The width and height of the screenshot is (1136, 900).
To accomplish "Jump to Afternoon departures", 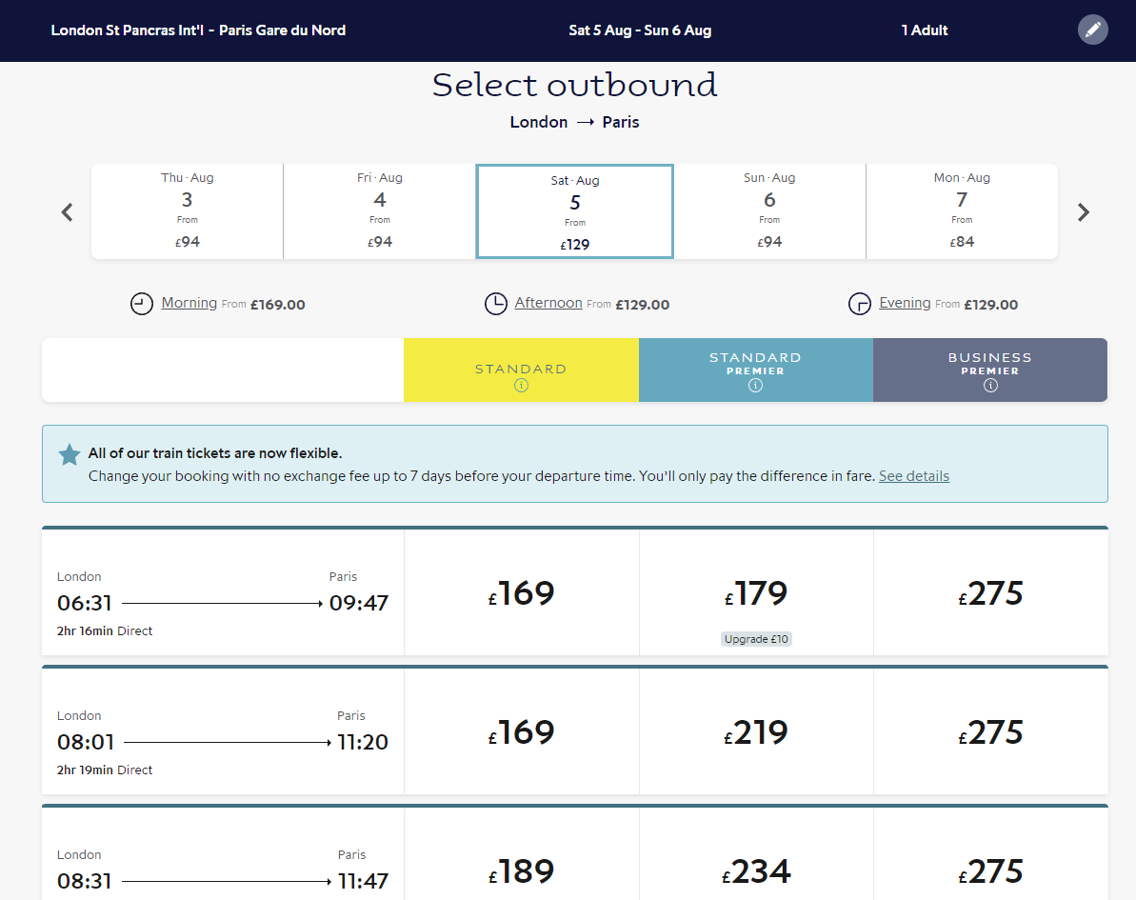I will [x=548, y=303].
